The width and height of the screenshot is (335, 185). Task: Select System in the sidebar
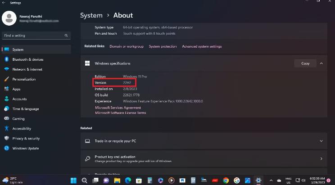coord(36,50)
